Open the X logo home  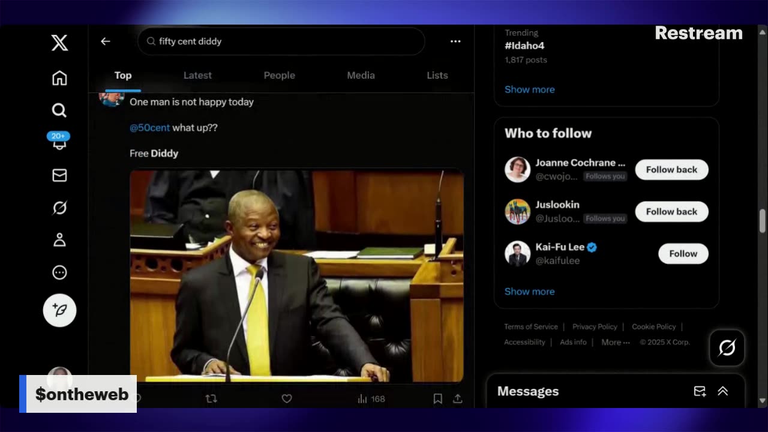(x=59, y=43)
